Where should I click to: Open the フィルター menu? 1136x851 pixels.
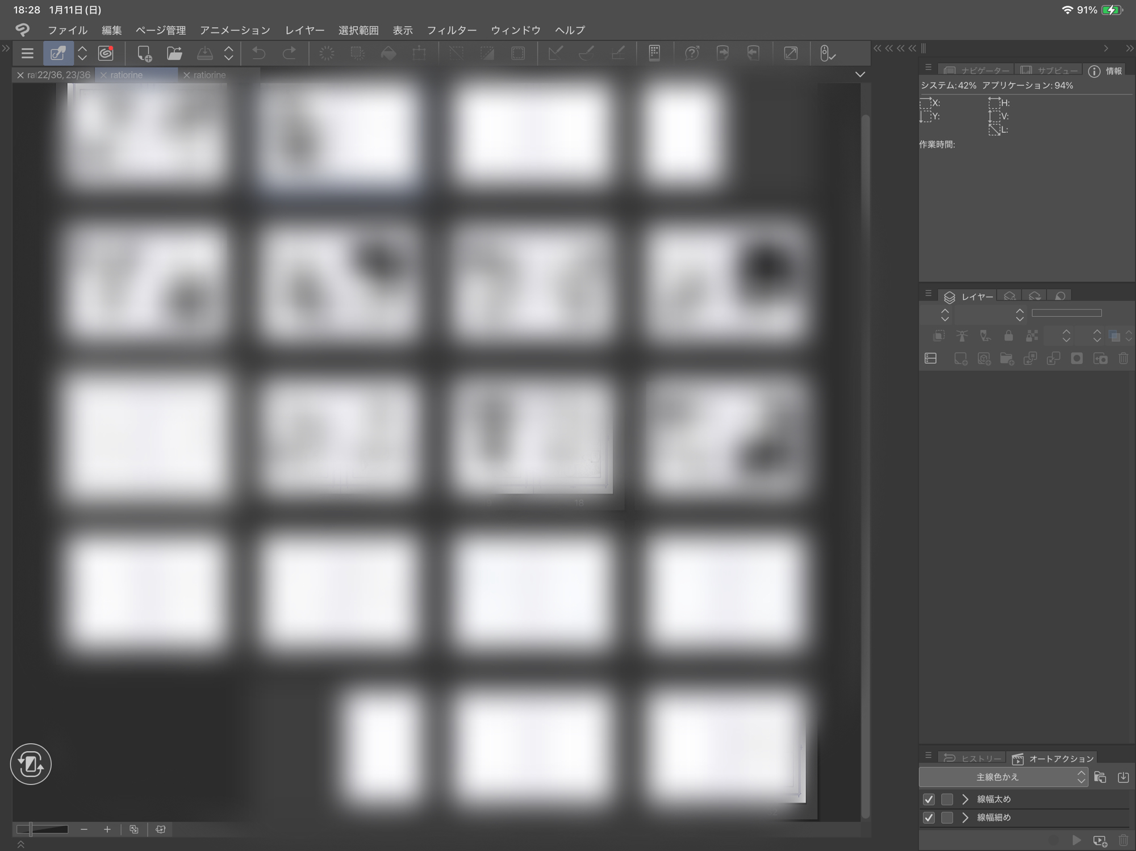click(452, 30)
